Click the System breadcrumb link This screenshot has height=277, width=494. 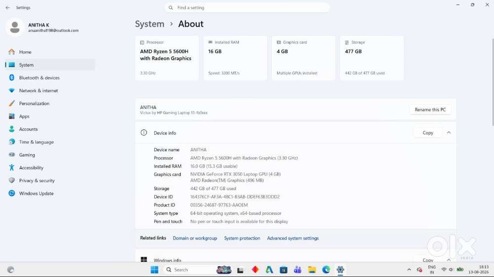point(150,24)
